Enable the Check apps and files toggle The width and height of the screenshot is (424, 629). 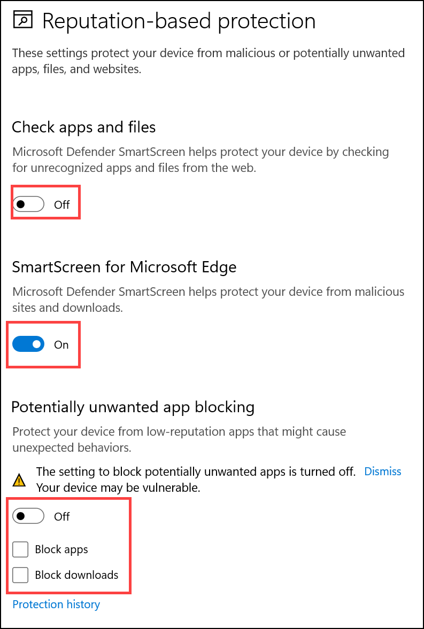click(x=28, y=204)
